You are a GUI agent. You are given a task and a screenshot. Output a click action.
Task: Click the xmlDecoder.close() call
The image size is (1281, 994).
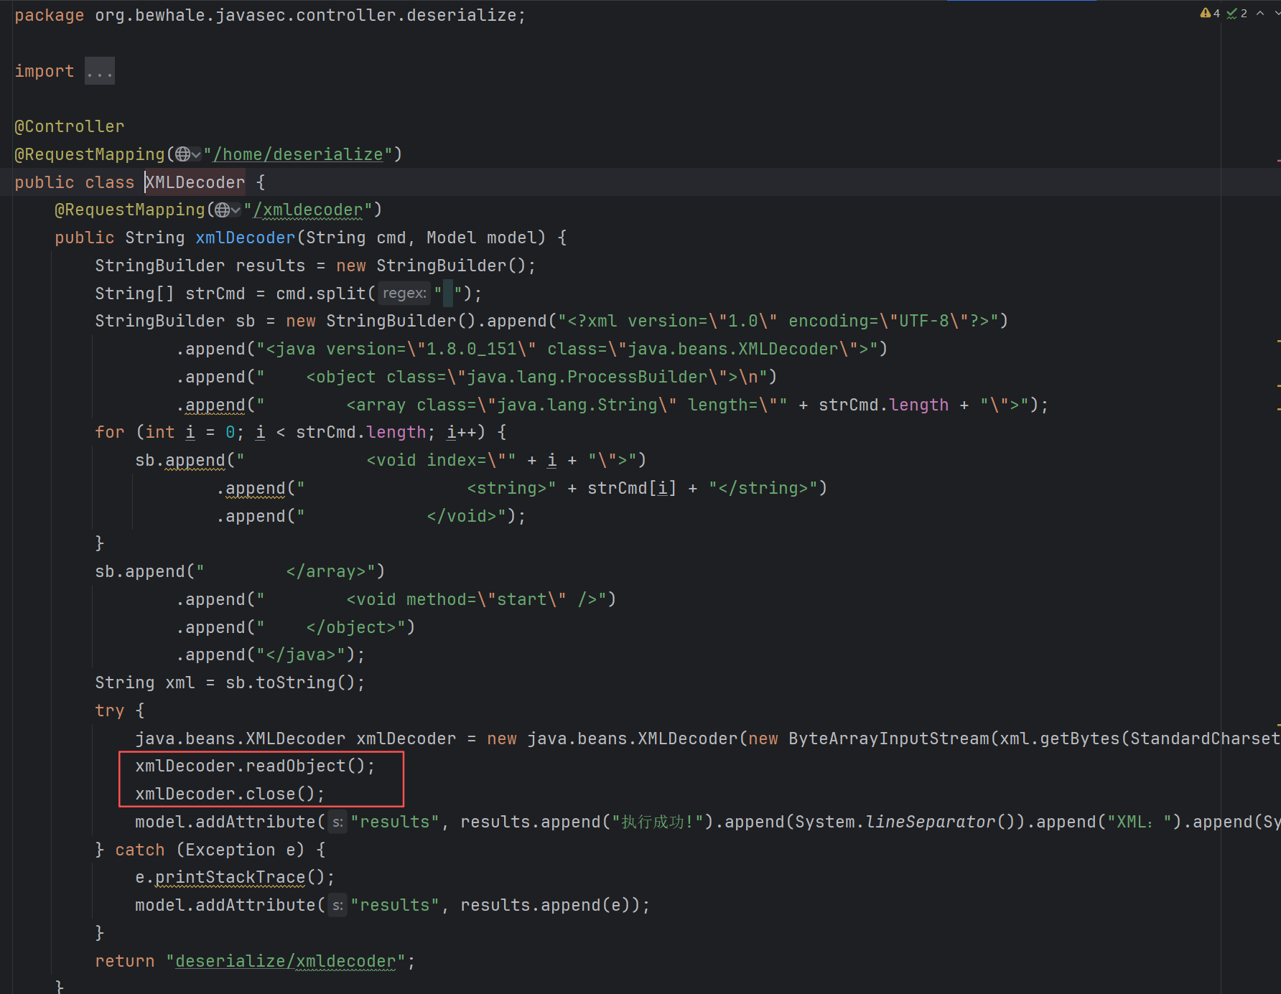coord(225,794)
